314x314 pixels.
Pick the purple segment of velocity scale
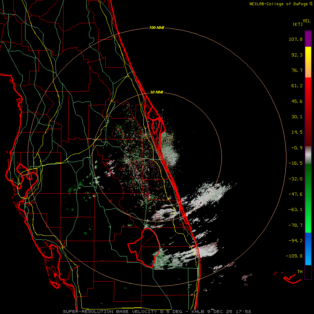tap(308, 39)
